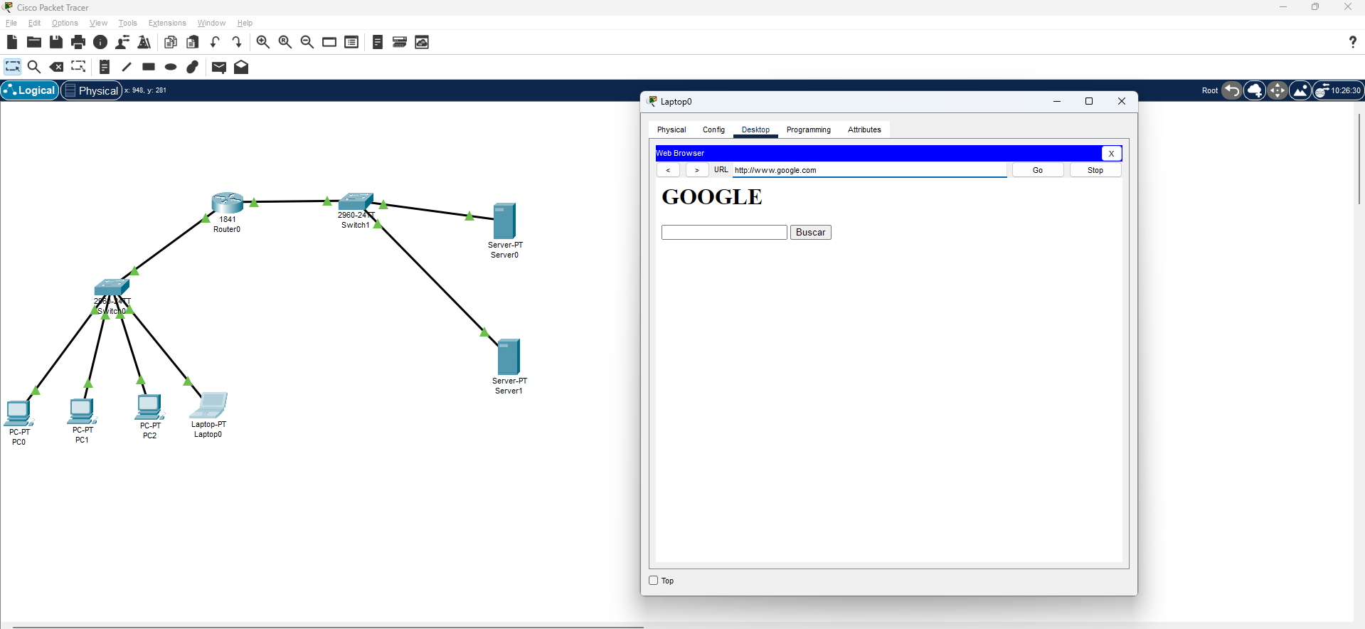Switch to Laptop0 Physical tab
The height and width of the screenshot is (629, 1365).
[x=671, y=129]
